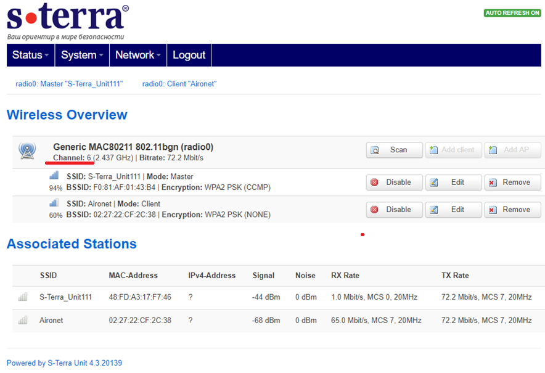Viewport: 545px width, 373px height.
Task: Toggle the AUTO REFRESH ON badge
Action: click(x=512, y=13)
